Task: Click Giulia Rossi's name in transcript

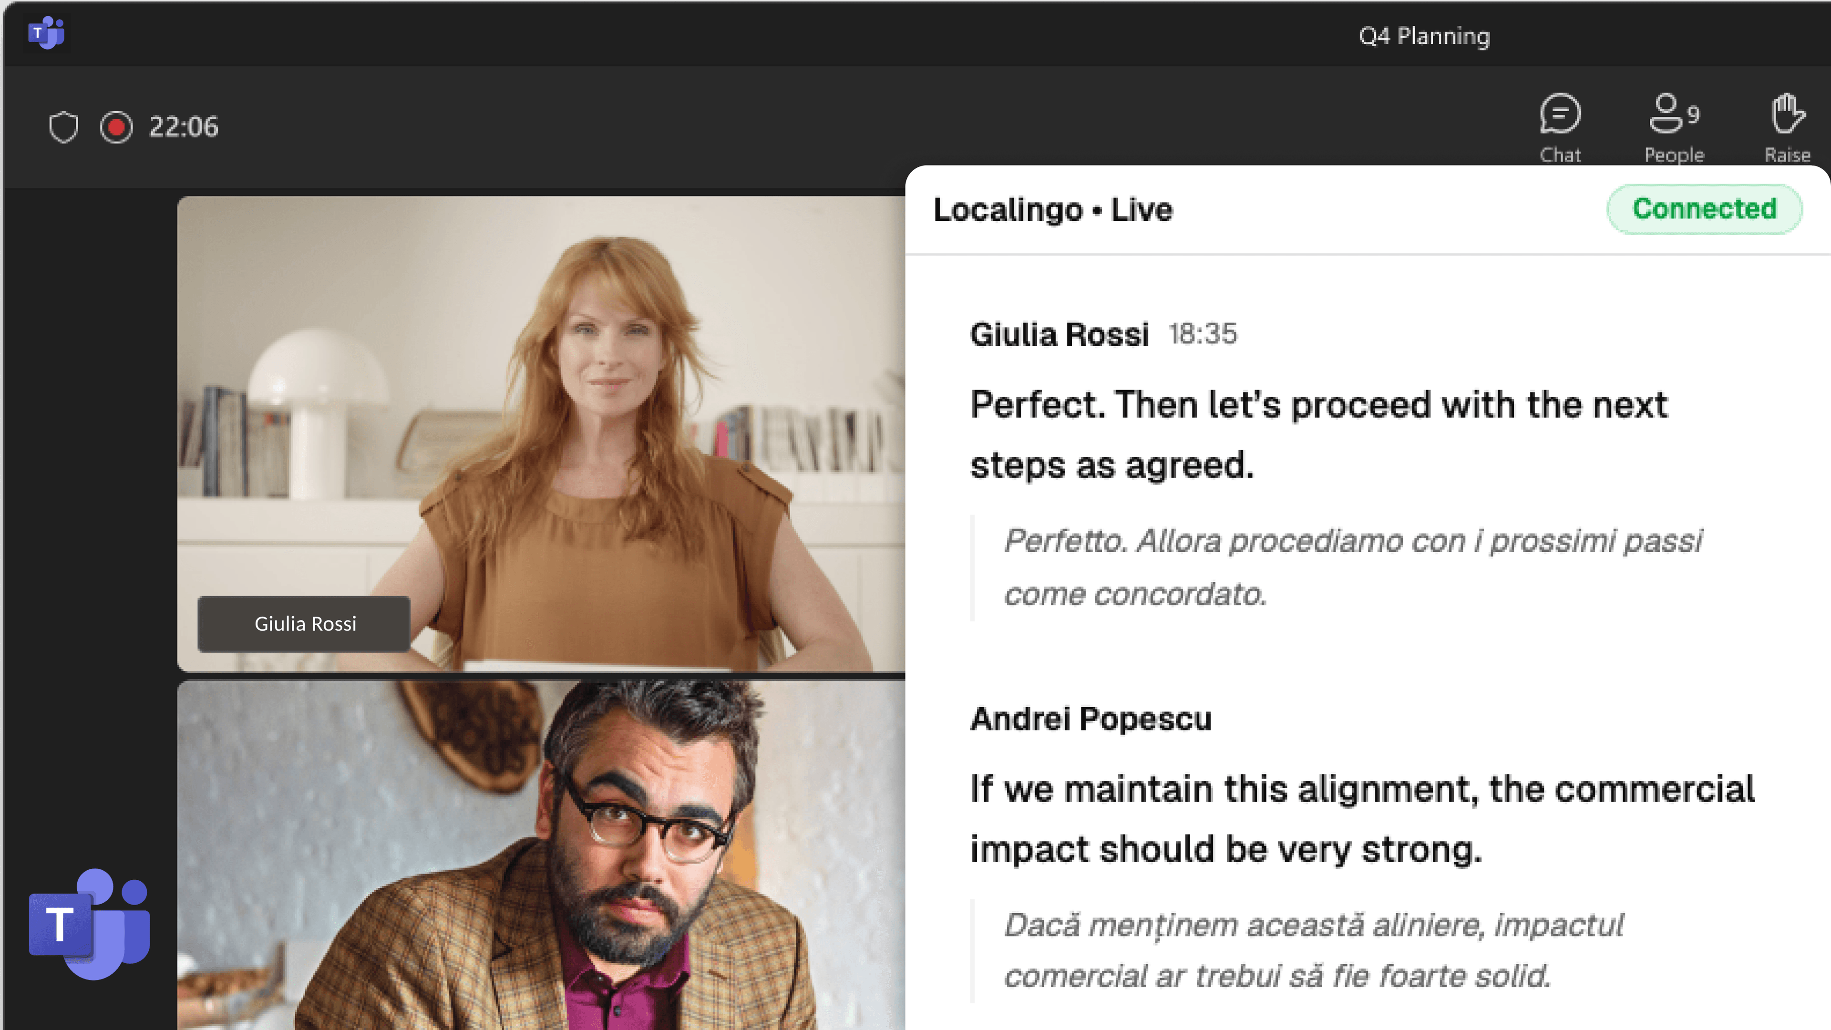Action: pyautogui.click(x=1059, y=334)
